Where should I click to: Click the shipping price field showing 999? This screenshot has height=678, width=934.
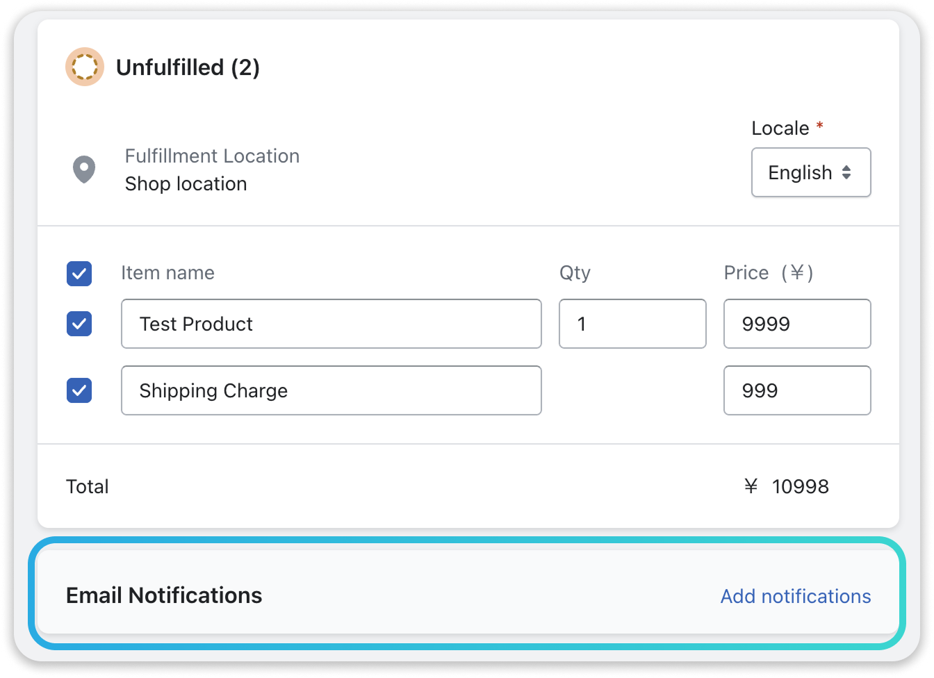click(796, 390)
